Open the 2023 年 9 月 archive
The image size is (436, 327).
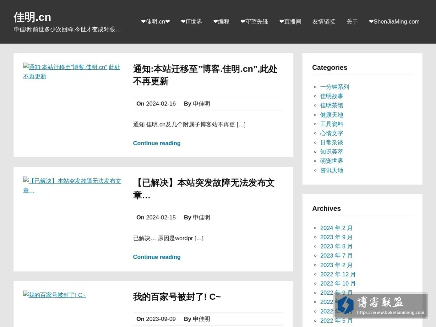[x=336, y=237]
